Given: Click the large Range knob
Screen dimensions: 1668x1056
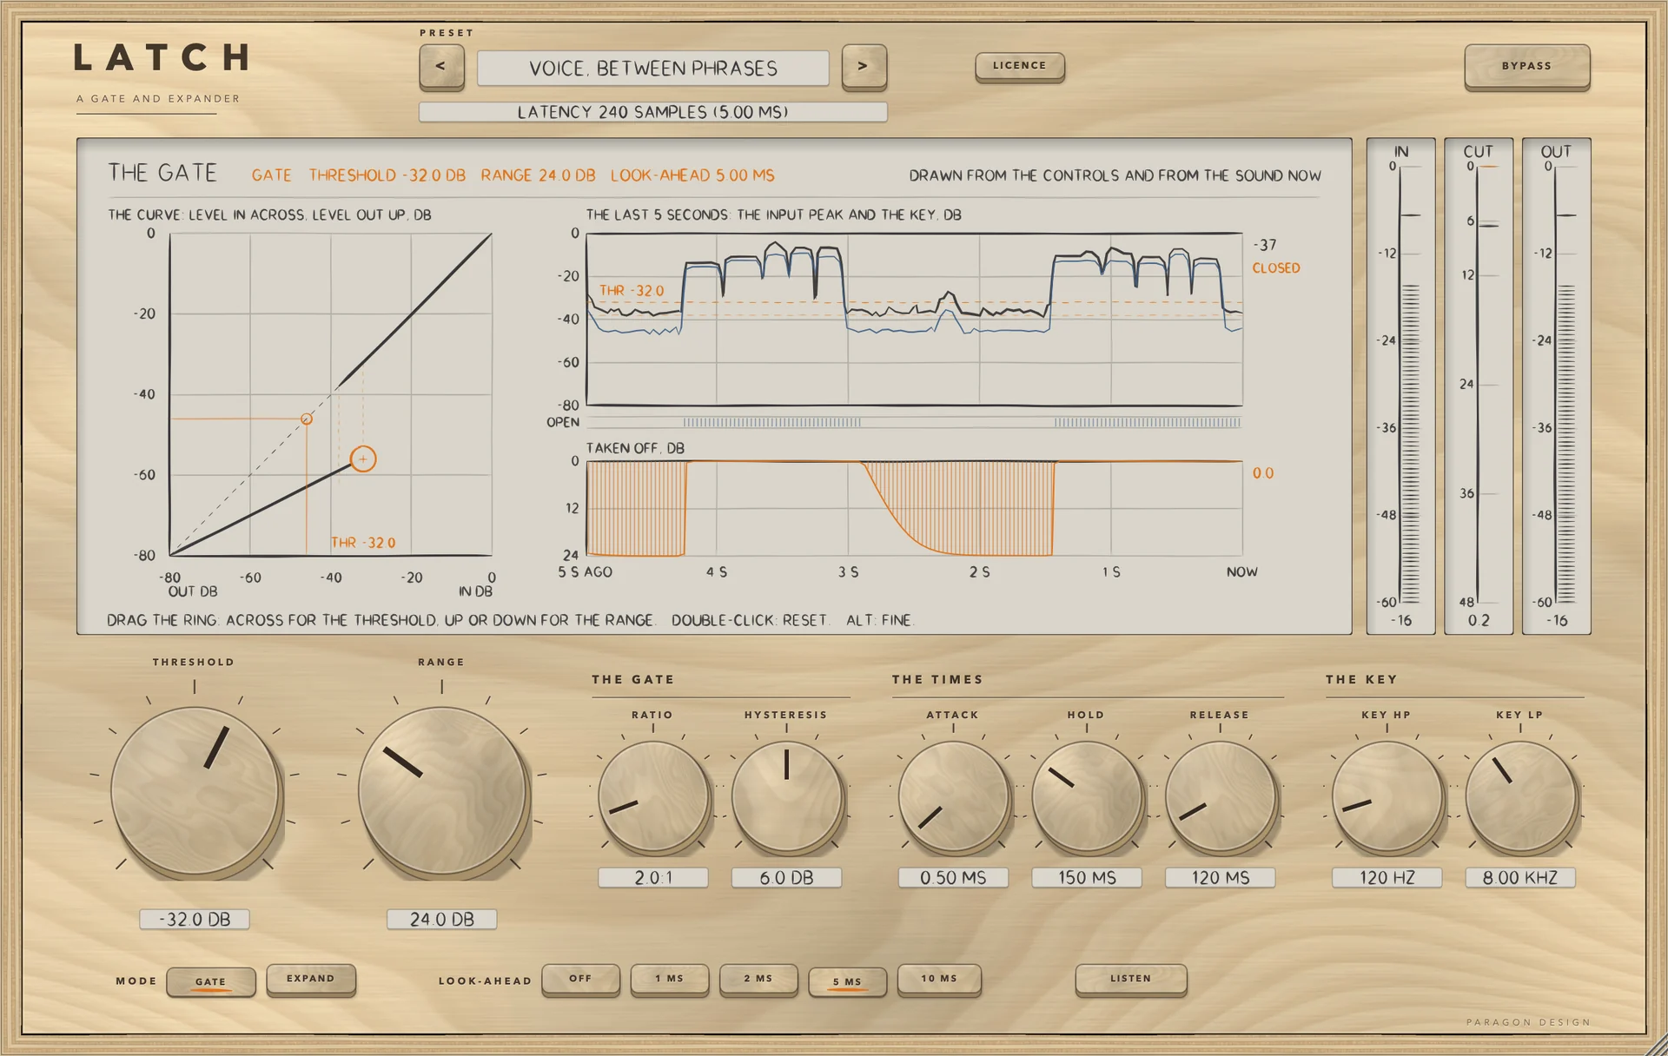Looking at the screenshot, I should pyautogui.click(x=442, y=790).
